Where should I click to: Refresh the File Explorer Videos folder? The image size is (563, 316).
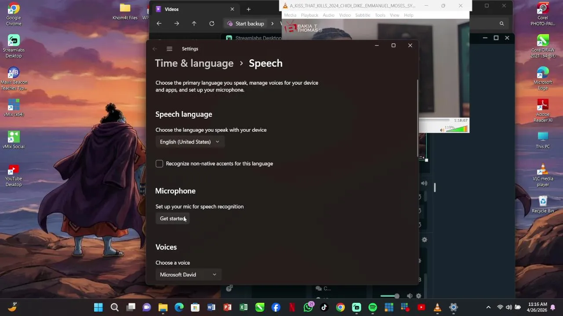click(x=212, y=24)
